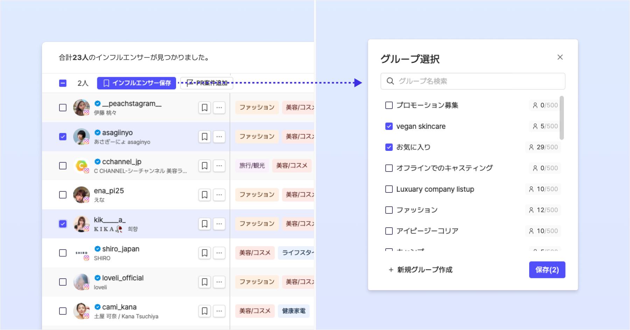Click the group list scrollbar
630x330 pixels.
[561, 118]
